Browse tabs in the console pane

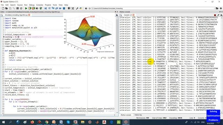tap(121, 15)
